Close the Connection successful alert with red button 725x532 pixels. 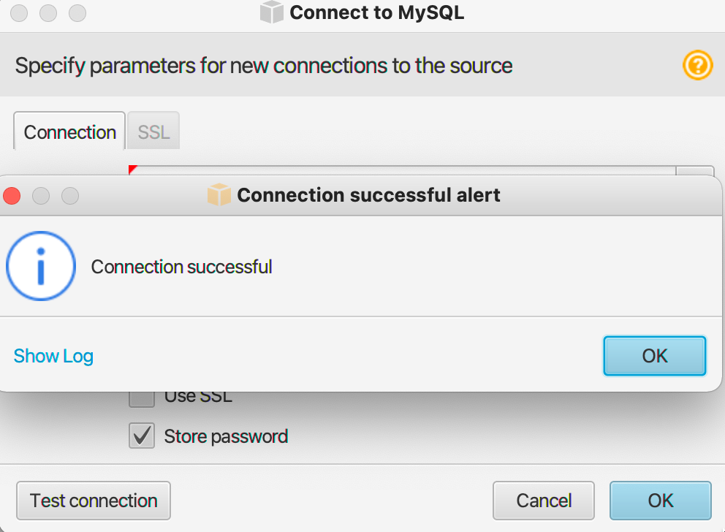point(12,196)
